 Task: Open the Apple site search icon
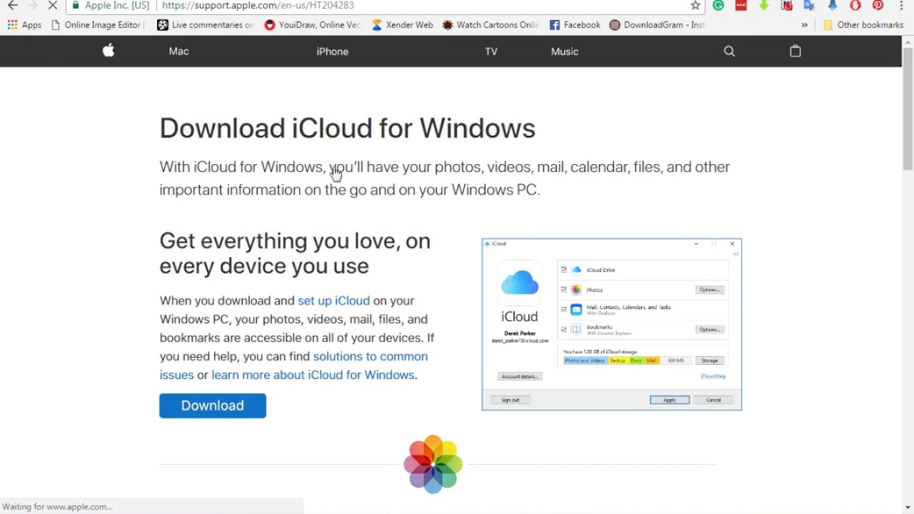[729, 51]
